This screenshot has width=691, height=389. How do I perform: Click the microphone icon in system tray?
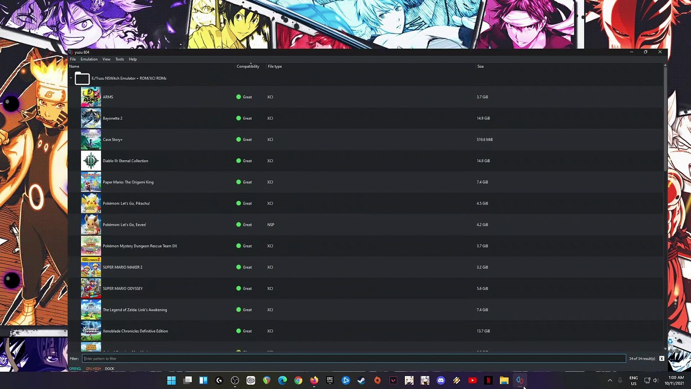click(620, 380)
